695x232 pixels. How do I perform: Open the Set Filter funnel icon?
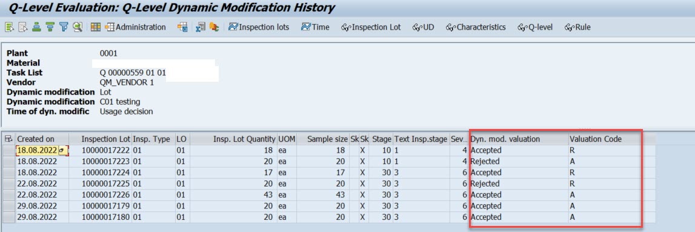(64, 27)
